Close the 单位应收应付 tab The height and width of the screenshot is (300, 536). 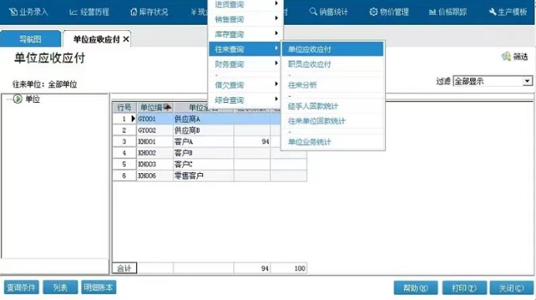click(x=126, y=39)
